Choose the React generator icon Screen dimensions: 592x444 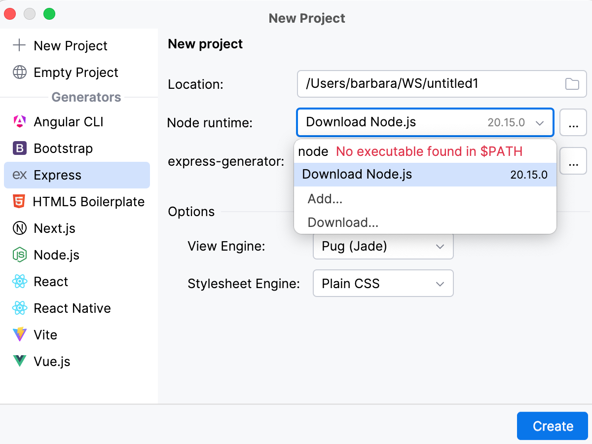[20, 282]
